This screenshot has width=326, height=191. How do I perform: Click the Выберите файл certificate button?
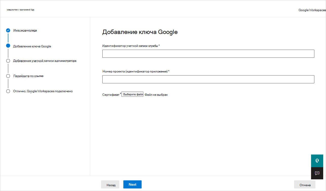pos(132,94)
